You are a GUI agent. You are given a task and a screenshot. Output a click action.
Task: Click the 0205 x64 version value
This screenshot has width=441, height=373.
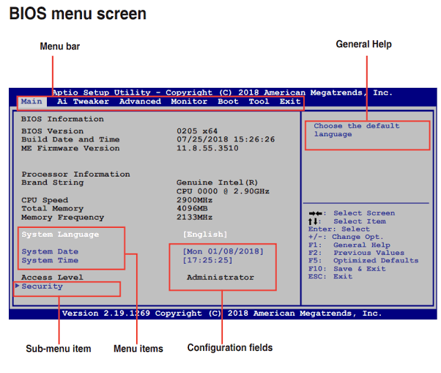point(197,131)
